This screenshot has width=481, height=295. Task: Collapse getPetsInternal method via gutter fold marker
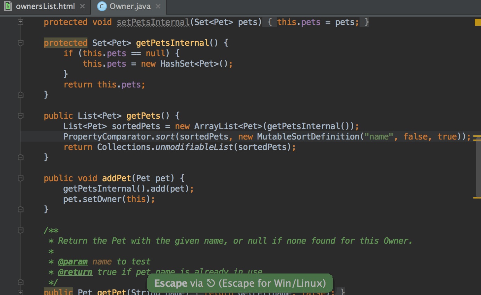click(x=20, y=43)
